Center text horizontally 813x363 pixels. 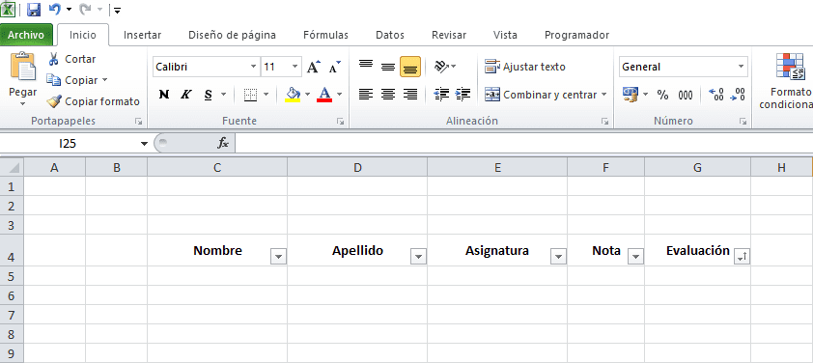click(x=388, y=95)
